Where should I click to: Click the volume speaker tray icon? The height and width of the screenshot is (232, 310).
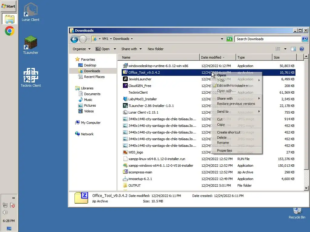5,212
